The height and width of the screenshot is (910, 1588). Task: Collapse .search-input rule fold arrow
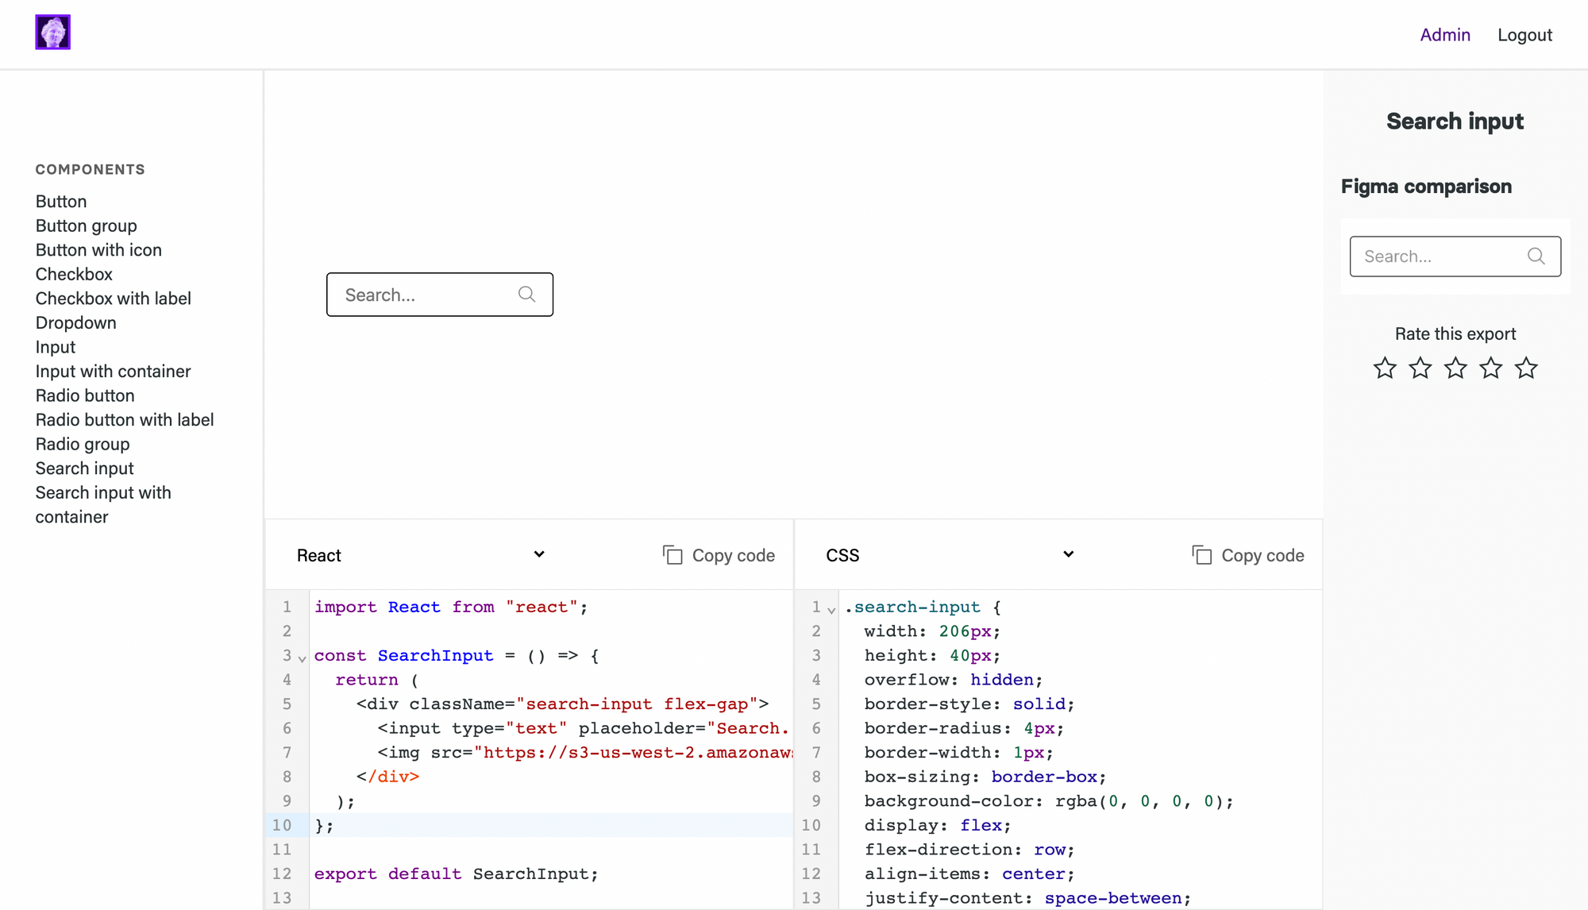831,610
